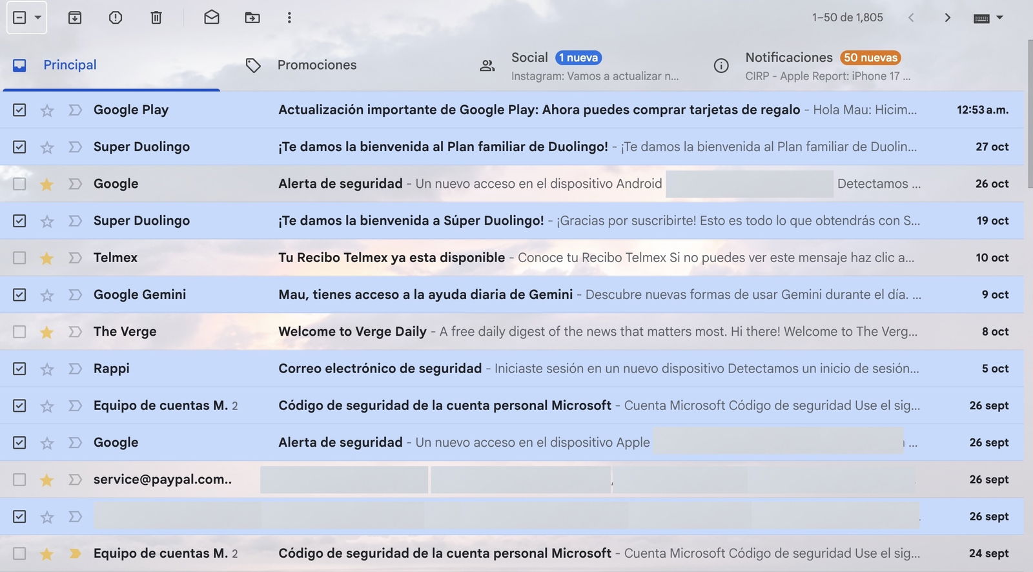The image size is (1033, 572).
Task: Star the Rappi email
Action: (46, 369)
